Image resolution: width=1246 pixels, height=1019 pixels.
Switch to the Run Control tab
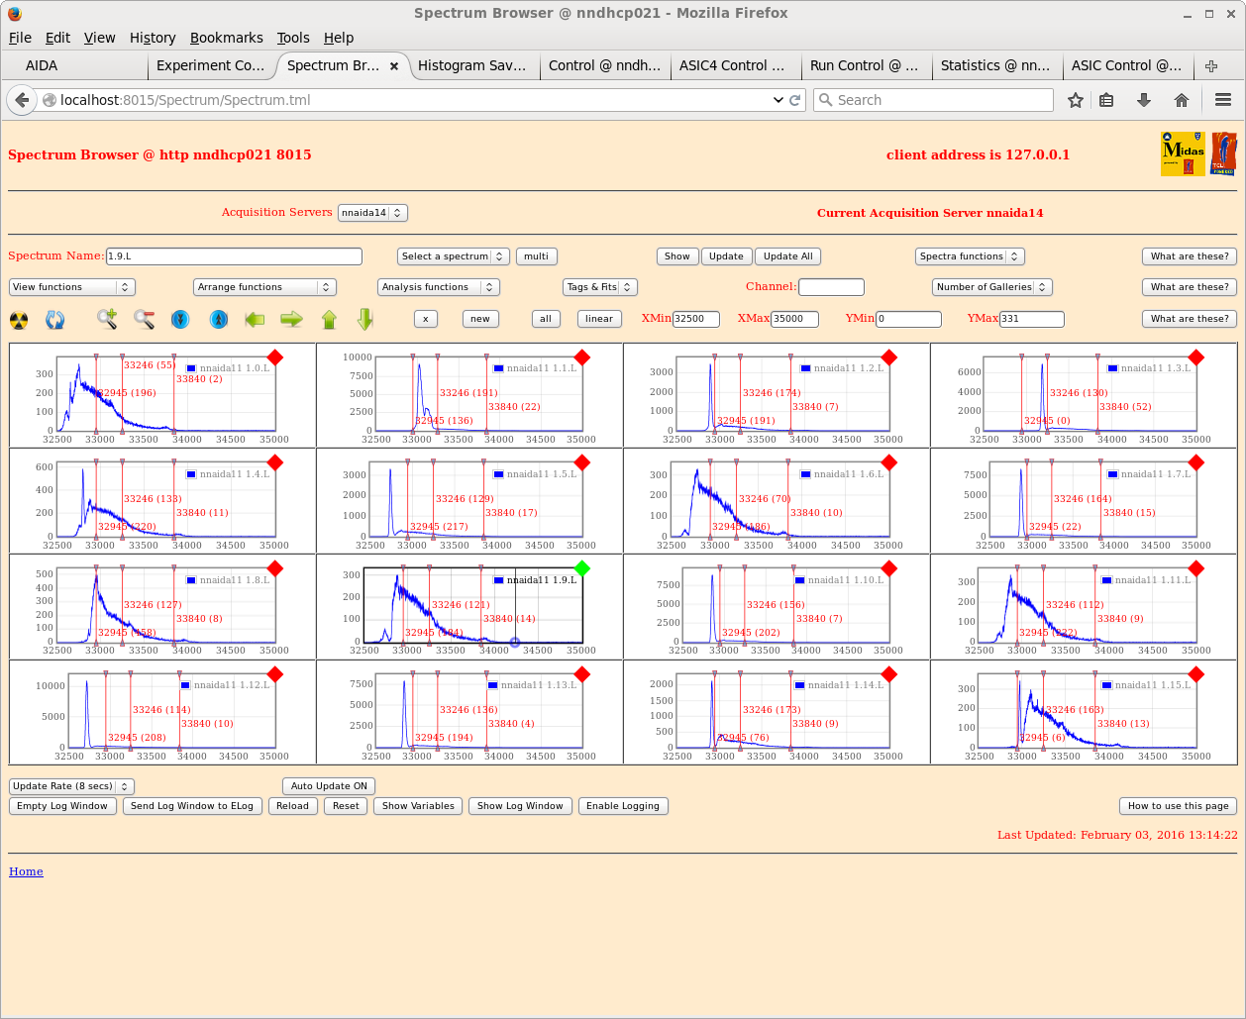(863, 65)
